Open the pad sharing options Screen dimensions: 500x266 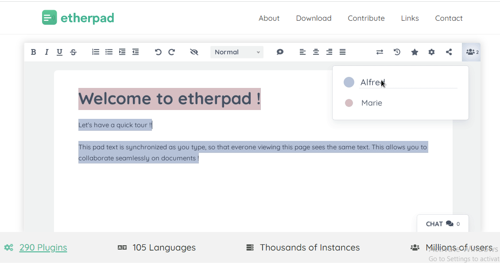click(x=449, y=52)
